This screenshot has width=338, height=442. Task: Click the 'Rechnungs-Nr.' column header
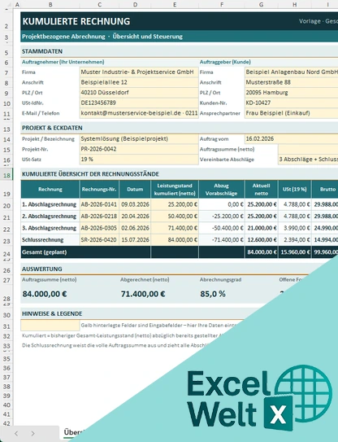pos(99,190)
